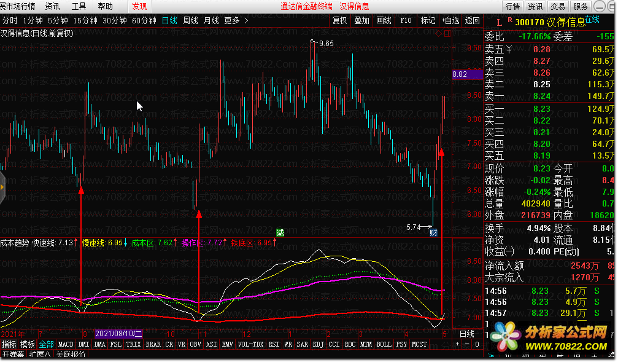Switch the indicator to BRAR
The height and width of the screenshot is (362, 618).
[x=153, y=344]
